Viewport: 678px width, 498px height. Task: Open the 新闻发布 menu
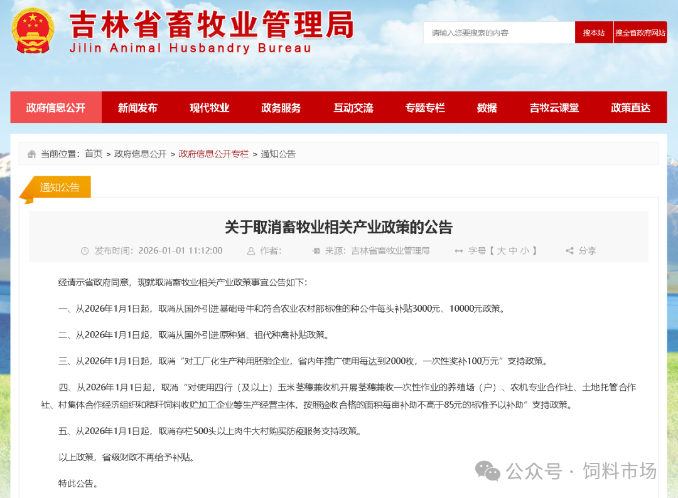tap(137, 107)
